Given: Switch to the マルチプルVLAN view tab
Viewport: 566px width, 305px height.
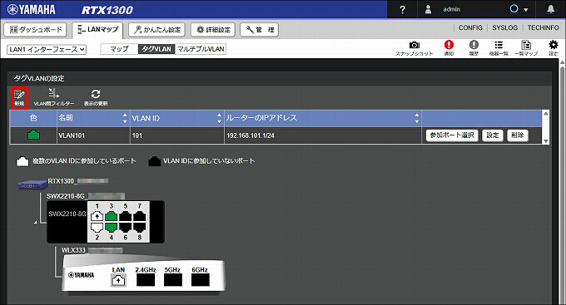Looking at the screenshot, I should [201, 49].
